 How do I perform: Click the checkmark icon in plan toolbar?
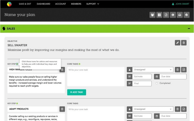pos(186,15)
